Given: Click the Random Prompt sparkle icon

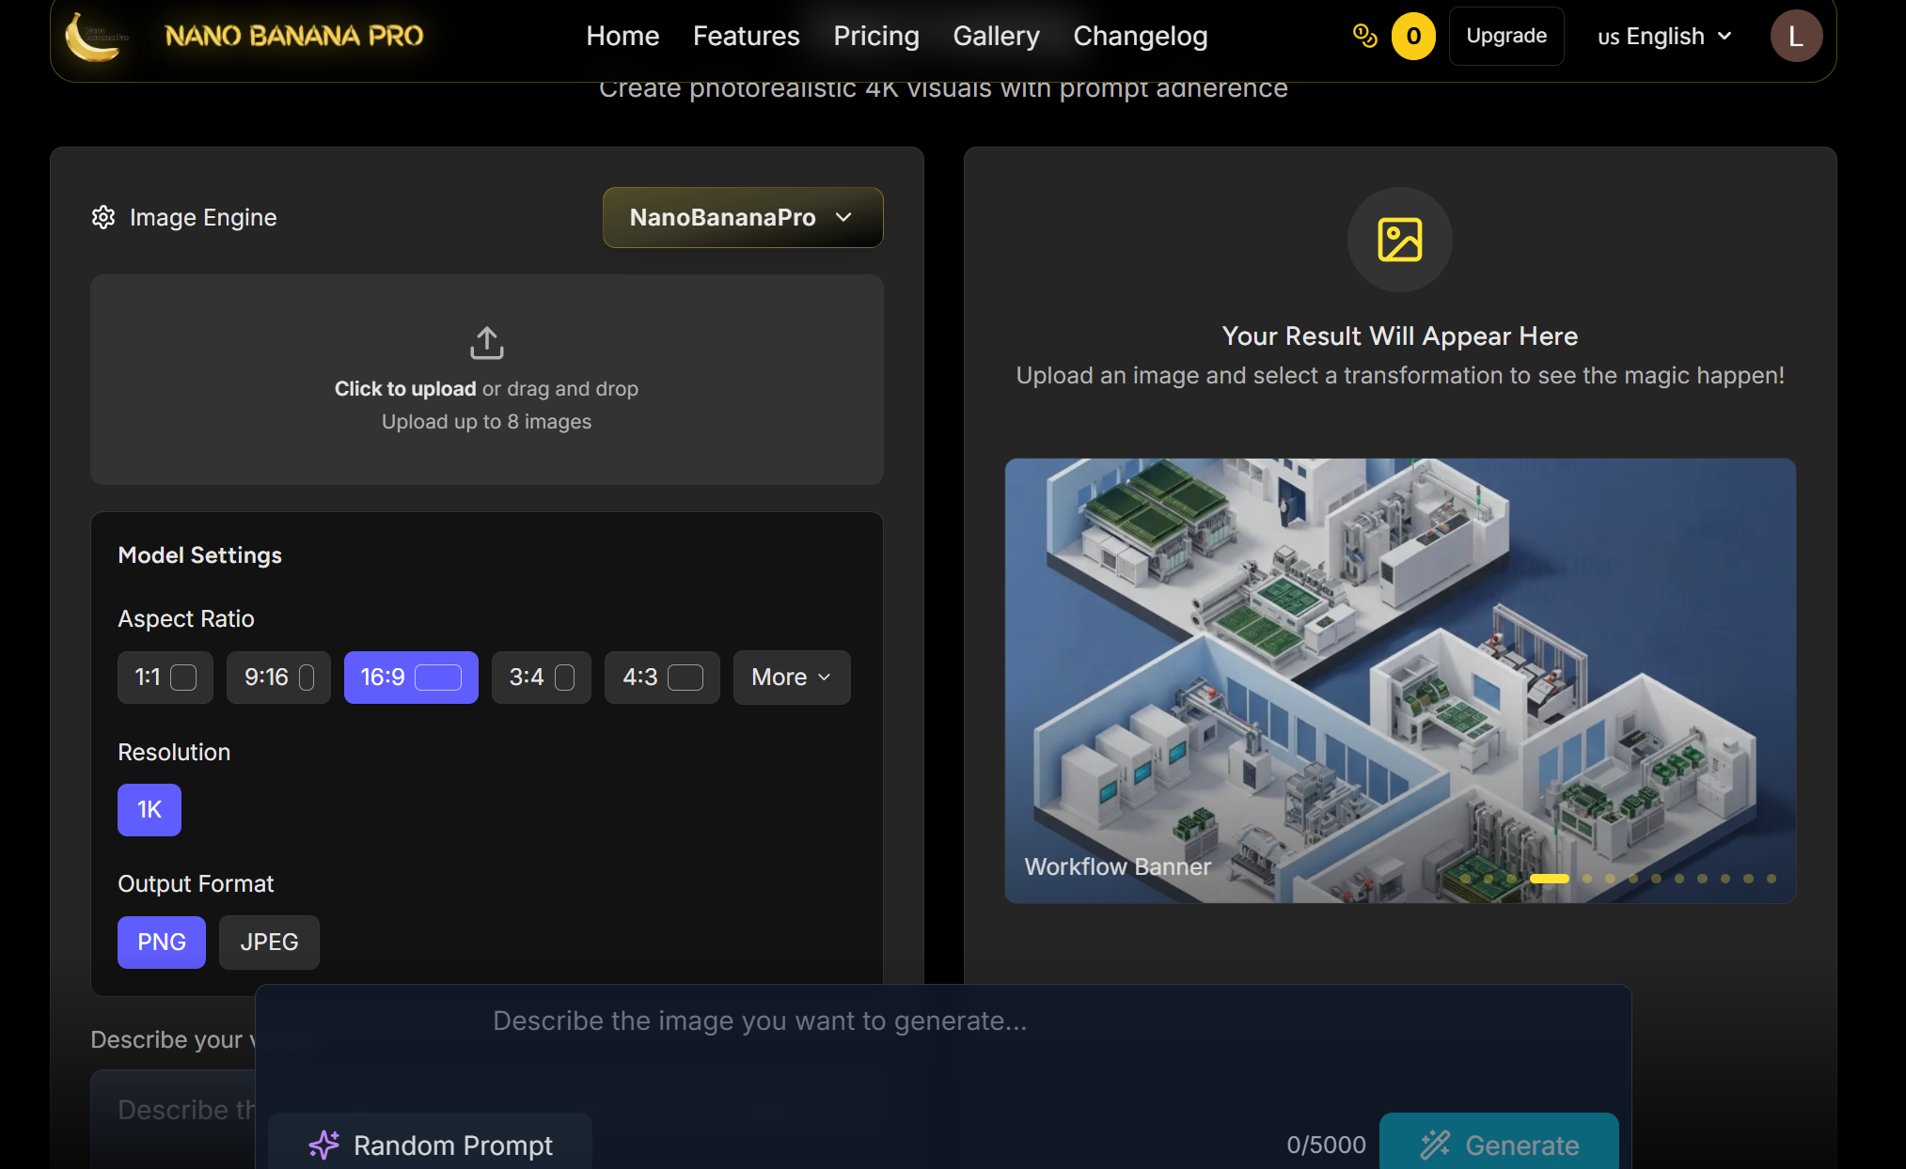Looking at the screenshot, I should tap(323, 1144).
